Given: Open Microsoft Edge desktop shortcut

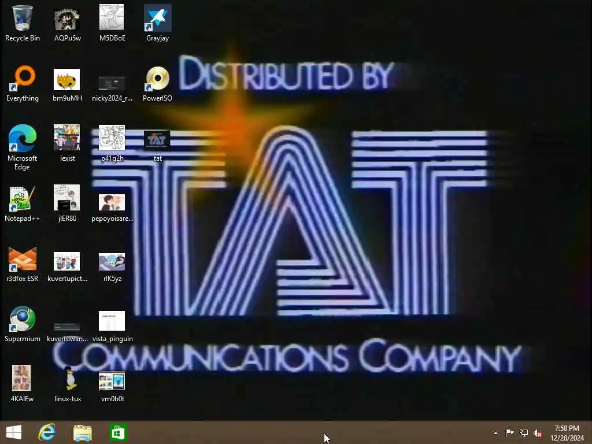Looking at the screenshot, I should [x=23, y=147].
